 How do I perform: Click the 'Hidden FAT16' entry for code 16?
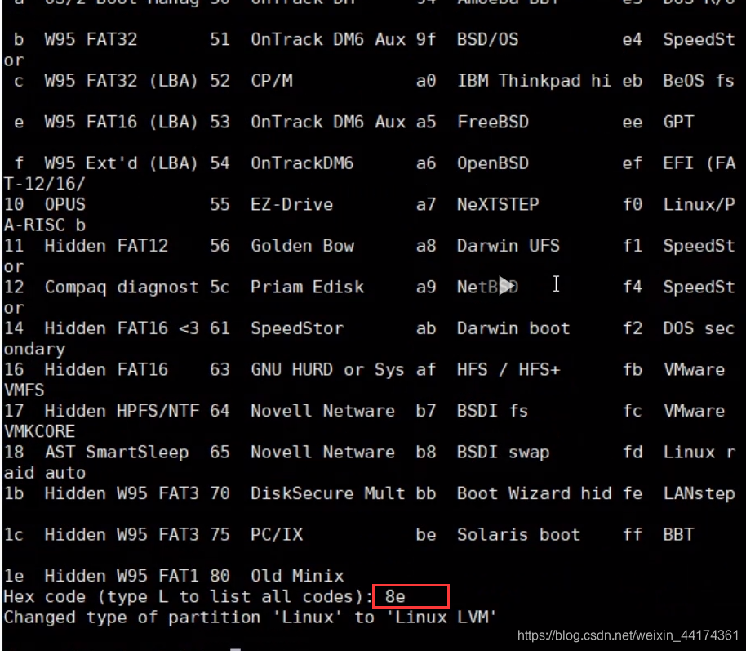pos(107,370)
